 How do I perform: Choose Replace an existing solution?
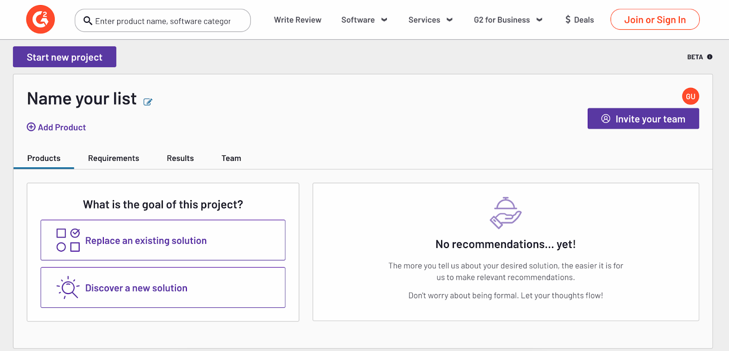click(x=163, y=240)
